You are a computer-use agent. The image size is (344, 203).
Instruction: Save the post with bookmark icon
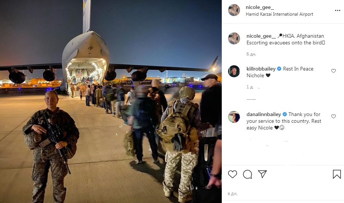pyautogui.click(x=337, y=174)
